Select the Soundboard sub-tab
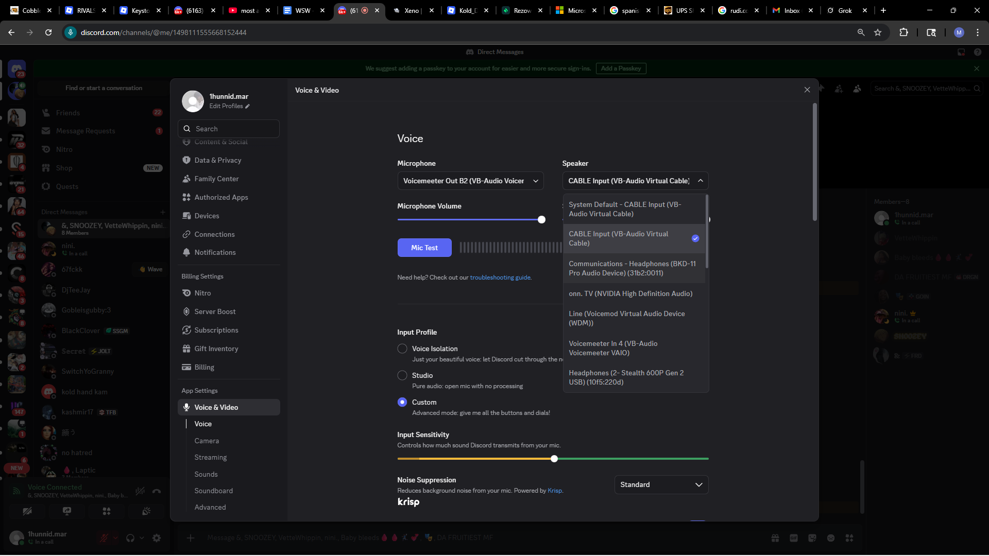This screenshot has height=556, width=989. 213,491
